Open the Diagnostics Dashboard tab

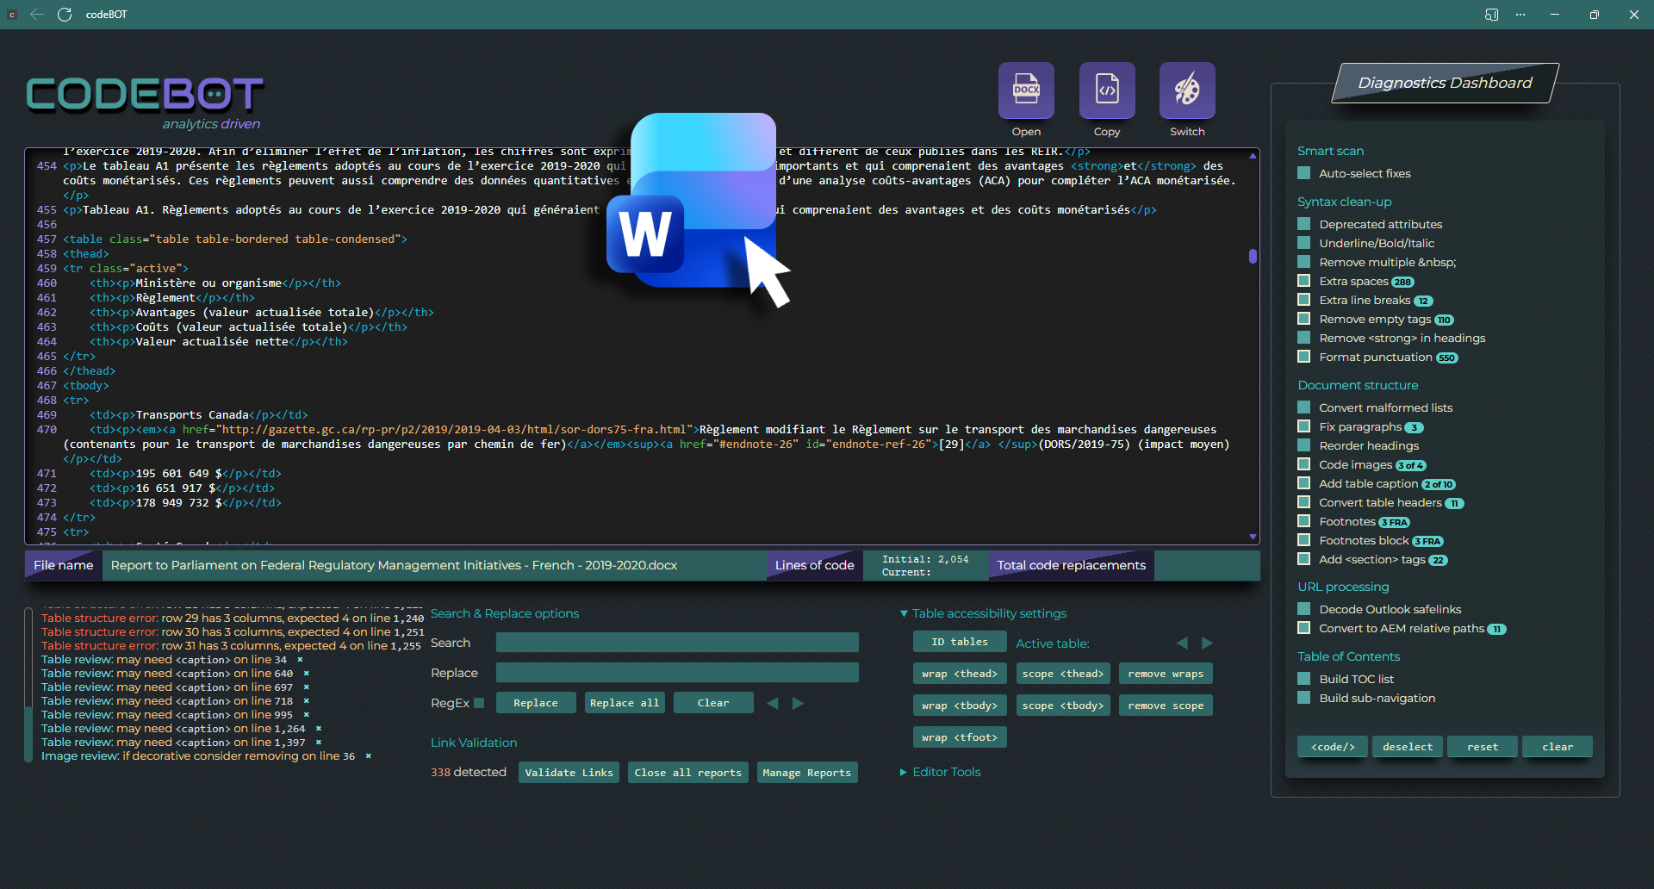tap(1445, 83)
